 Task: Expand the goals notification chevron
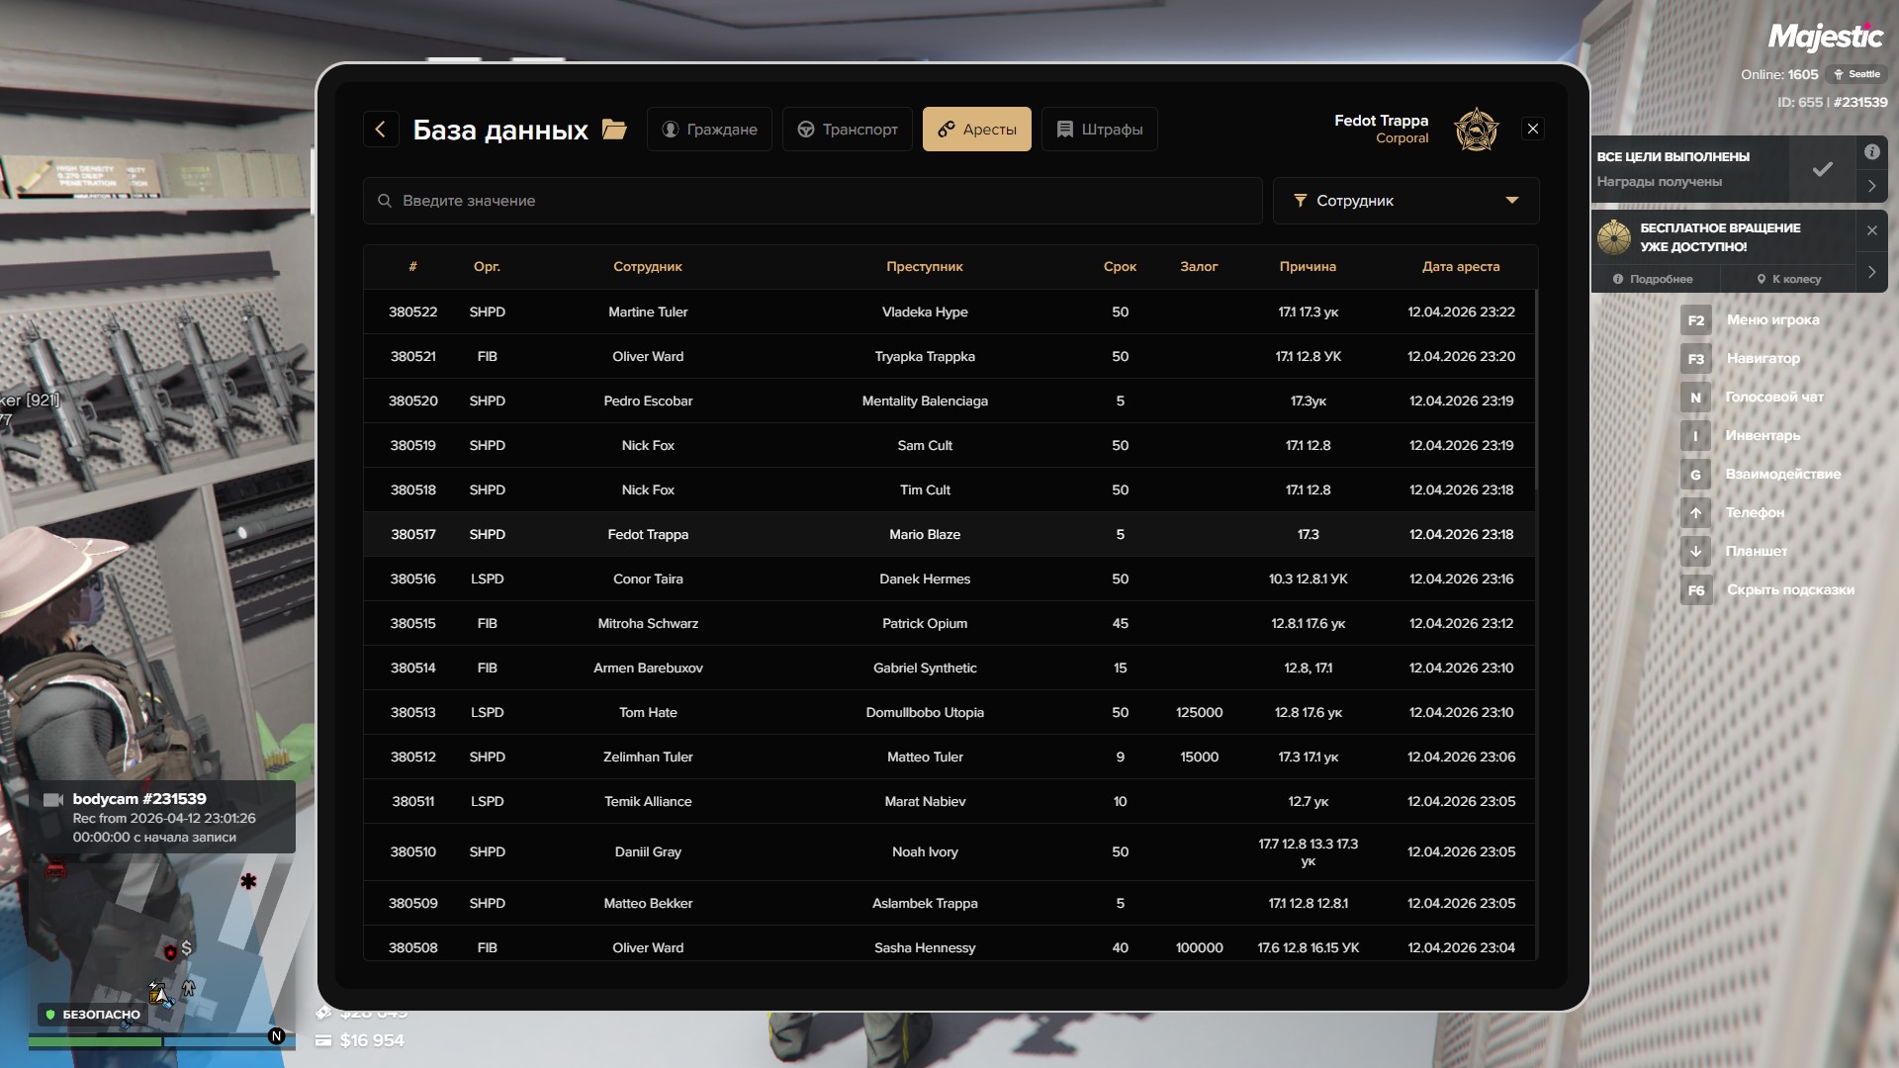[1871, 186]
